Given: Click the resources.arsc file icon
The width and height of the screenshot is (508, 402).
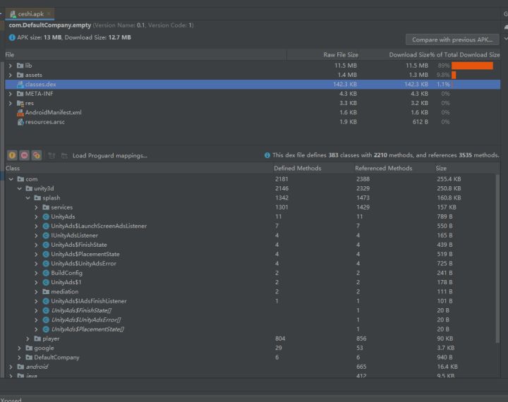Looking at the screenshot, I should [x=20, y=121].
